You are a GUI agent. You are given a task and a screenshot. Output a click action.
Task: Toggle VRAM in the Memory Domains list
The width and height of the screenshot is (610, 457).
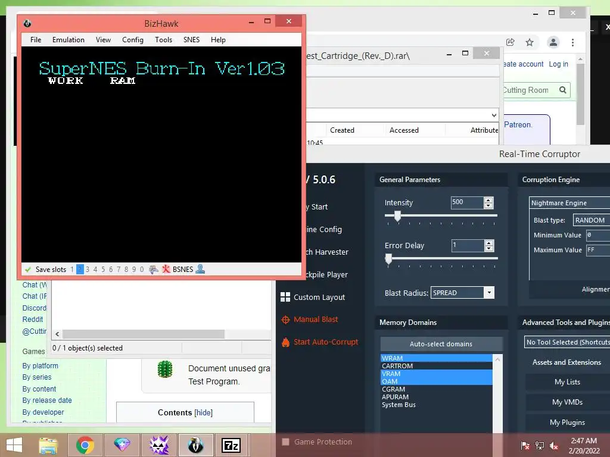click(437, 374)
